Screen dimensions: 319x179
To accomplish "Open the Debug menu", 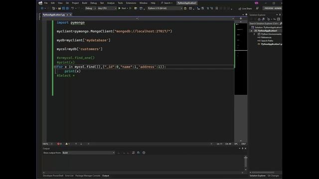I will (94, 3).
